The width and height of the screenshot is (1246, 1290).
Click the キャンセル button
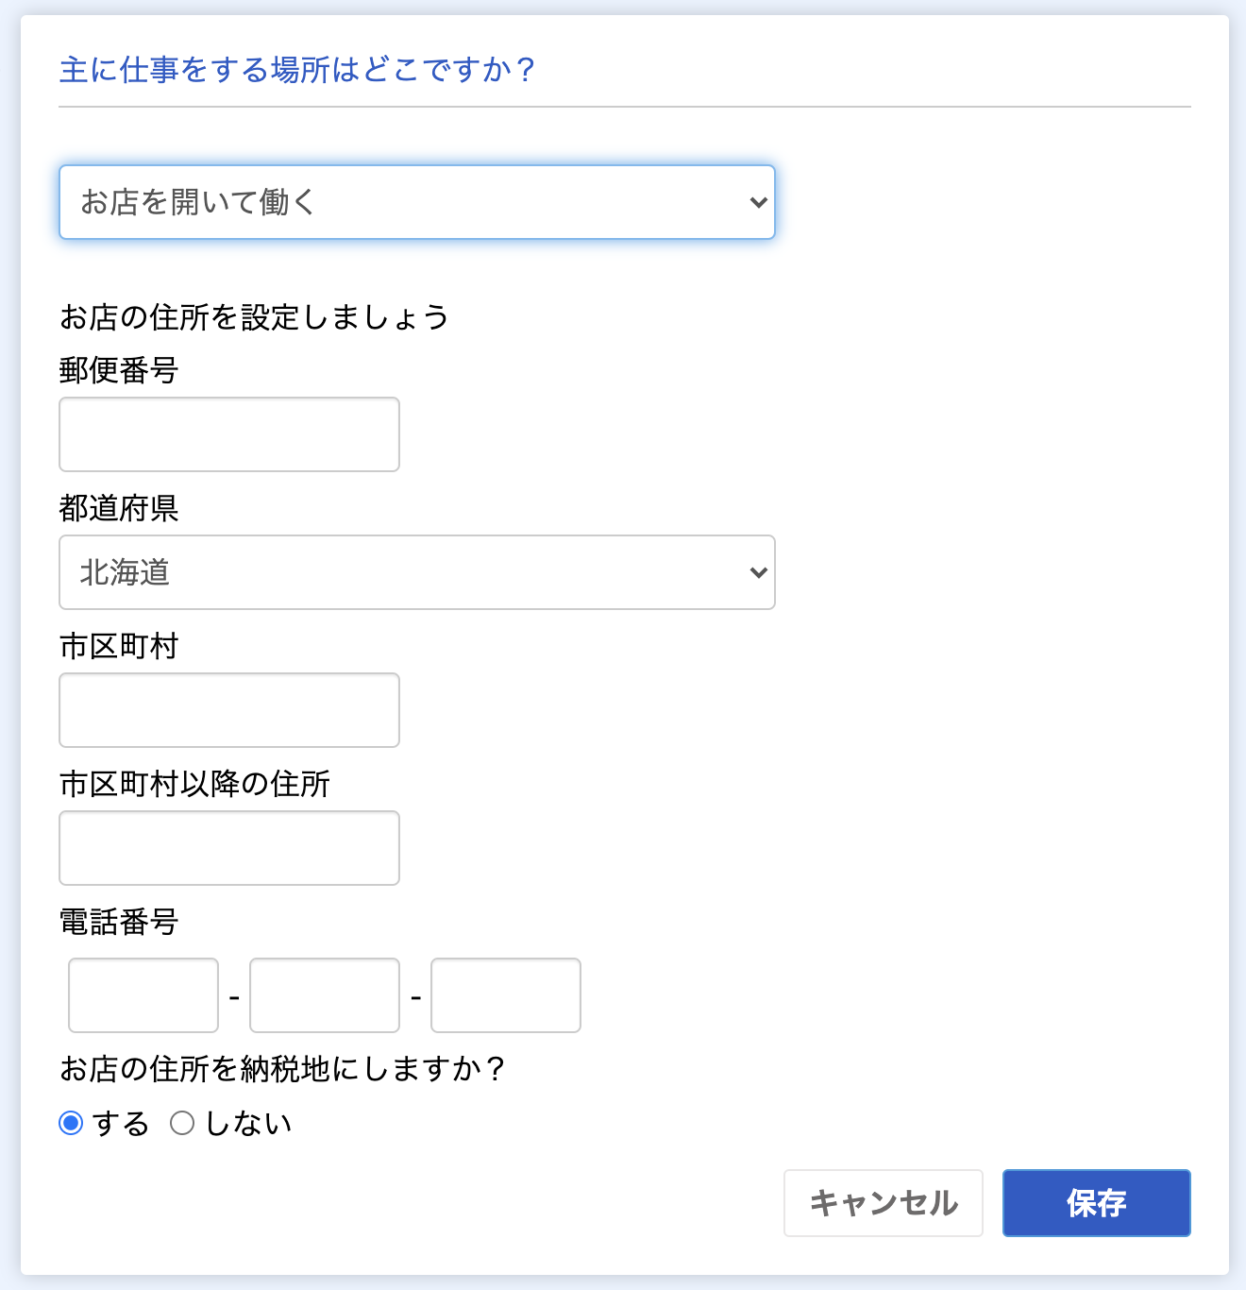(x=884, y=1203)
